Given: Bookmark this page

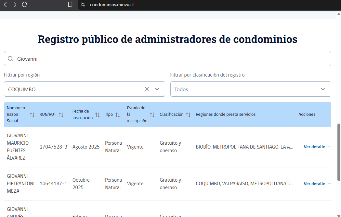Looking at the screenshot, I should click(70, 5).
